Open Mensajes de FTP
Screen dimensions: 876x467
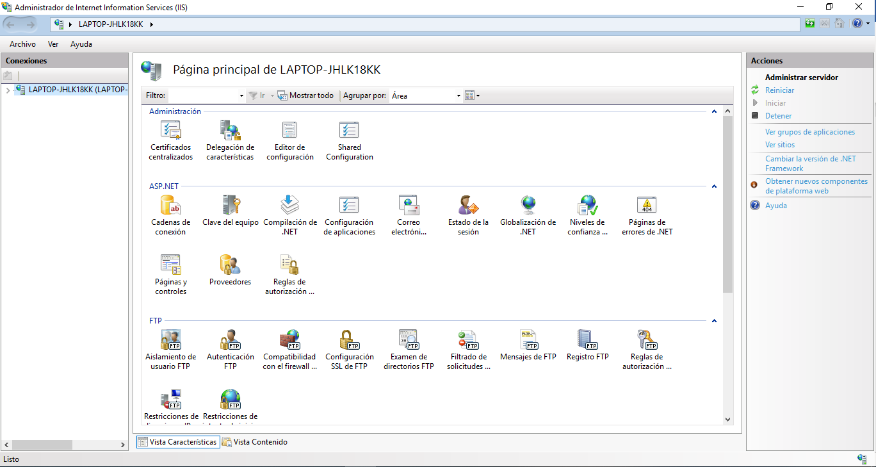[x=528, y=345]
